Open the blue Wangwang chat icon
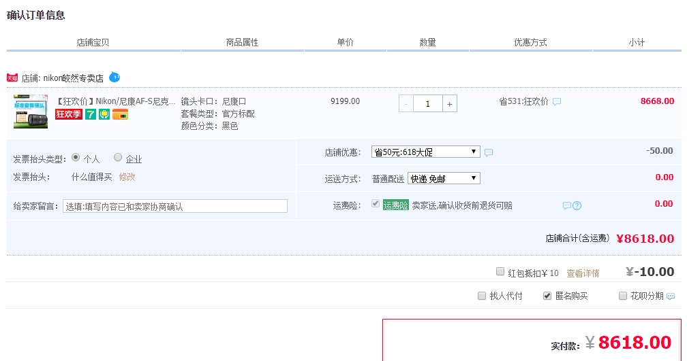Image resolution: width=687 pixels, height=361 pixels. click(114, 78)
